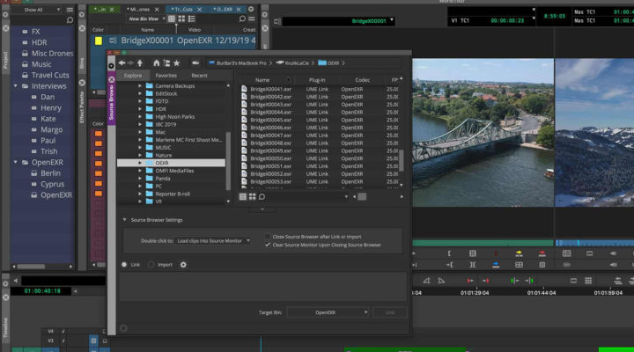Image resolution: width=634 pixels, height=352 pixels.
Task: Switch to the Favorites tab
Action: coord(166,76)
